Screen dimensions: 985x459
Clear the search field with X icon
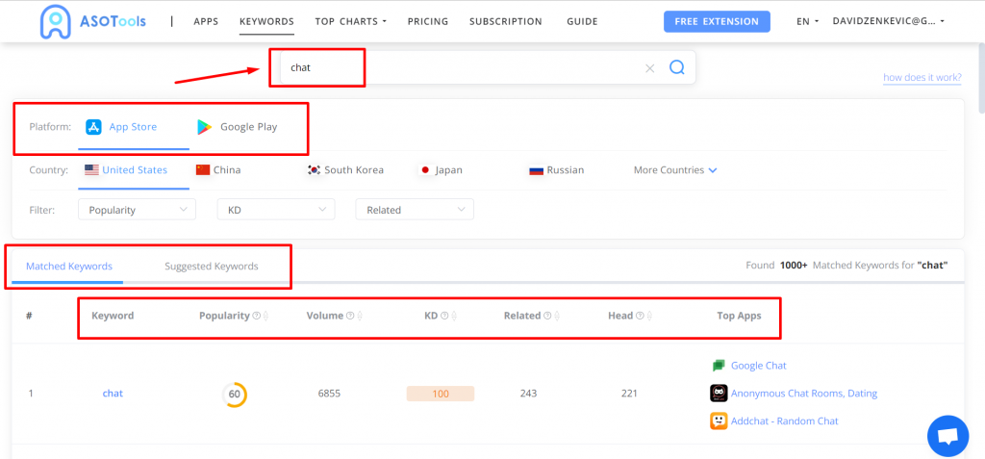649,68
